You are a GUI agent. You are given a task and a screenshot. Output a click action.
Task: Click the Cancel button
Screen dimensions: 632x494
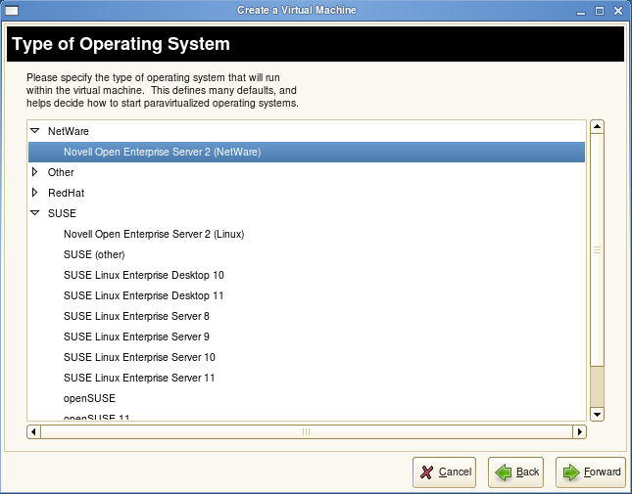(x=444, y=472)
